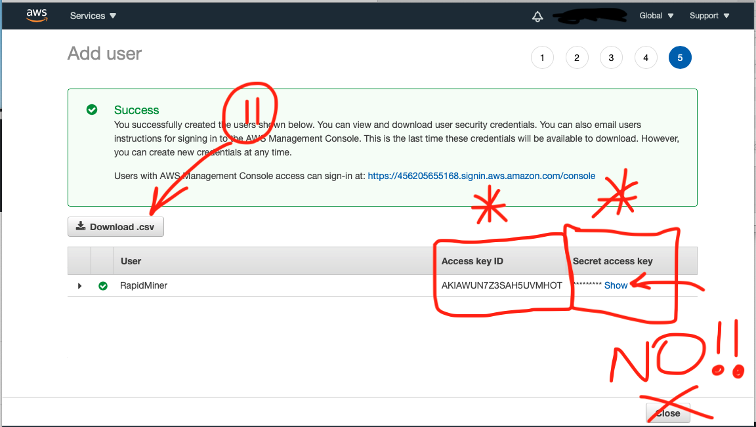756x427 pixels.
Task: Click the green status check beside RapidMiner
Action: point(102,286)
